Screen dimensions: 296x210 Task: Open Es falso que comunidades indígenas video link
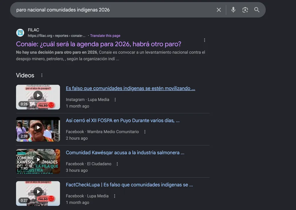tap(130, 88)
